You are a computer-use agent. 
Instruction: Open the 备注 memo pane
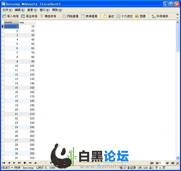point(109,16)
